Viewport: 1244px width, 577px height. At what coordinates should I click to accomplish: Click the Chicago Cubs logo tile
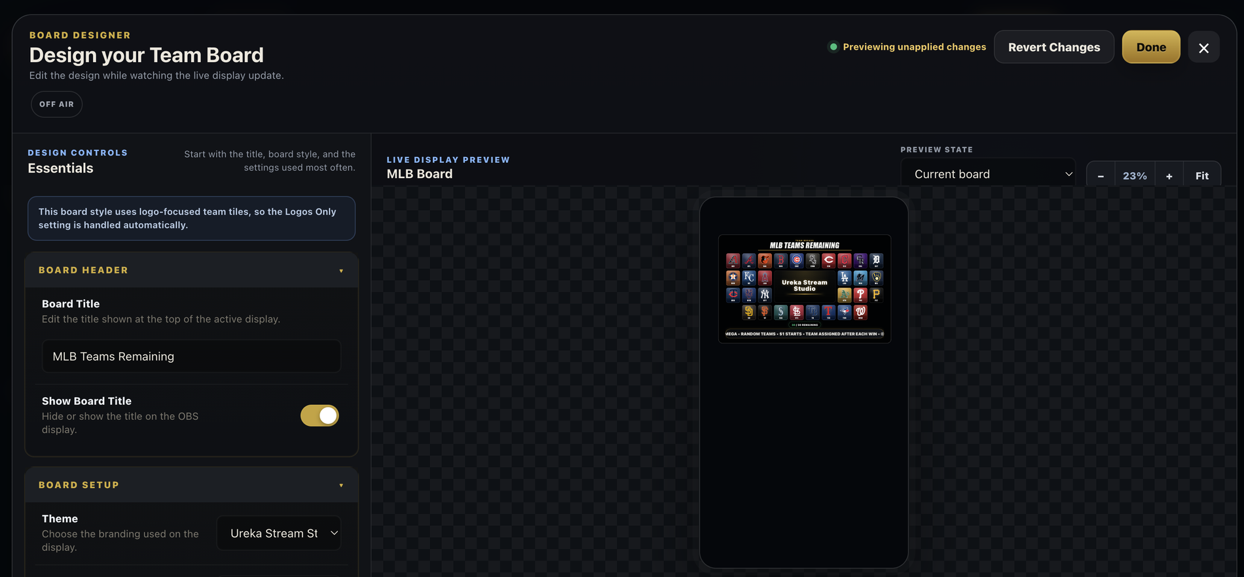click(x=797, y=260)
